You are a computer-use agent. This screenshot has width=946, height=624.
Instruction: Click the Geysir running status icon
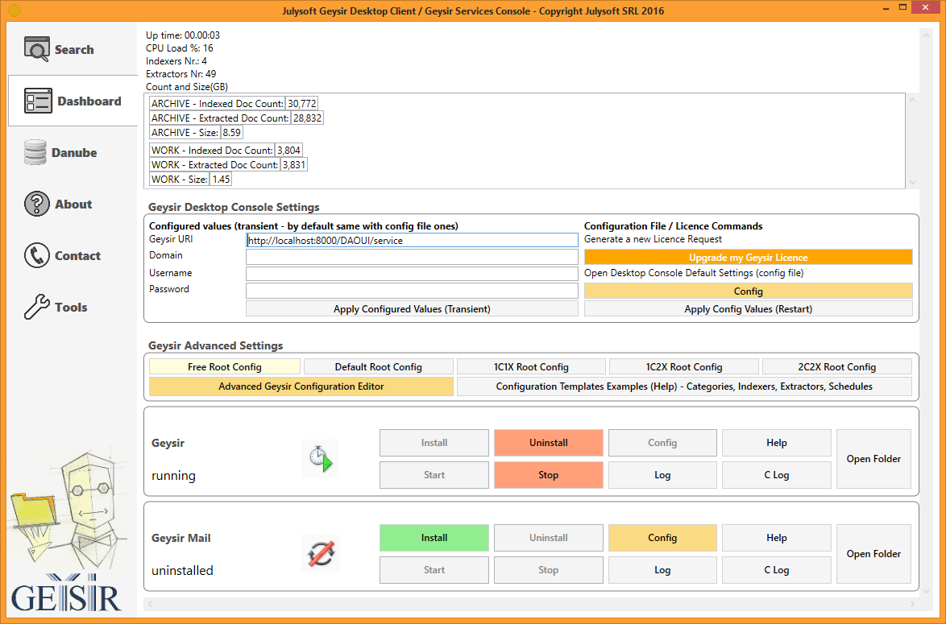pos(321,459)
